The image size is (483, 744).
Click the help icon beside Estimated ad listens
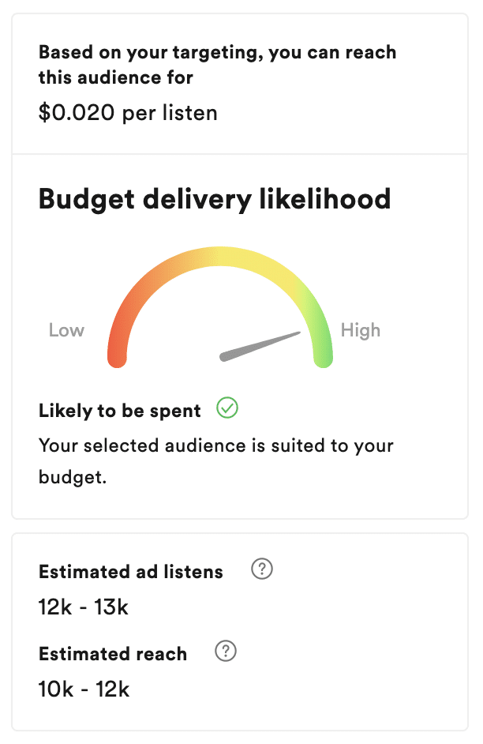pos(261,569)
